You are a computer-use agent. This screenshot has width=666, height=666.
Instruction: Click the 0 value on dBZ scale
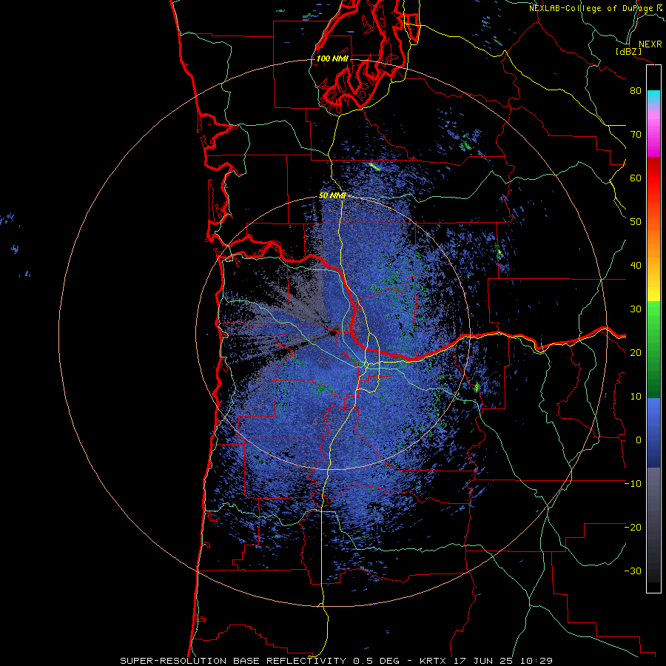[x=639, y=440]
